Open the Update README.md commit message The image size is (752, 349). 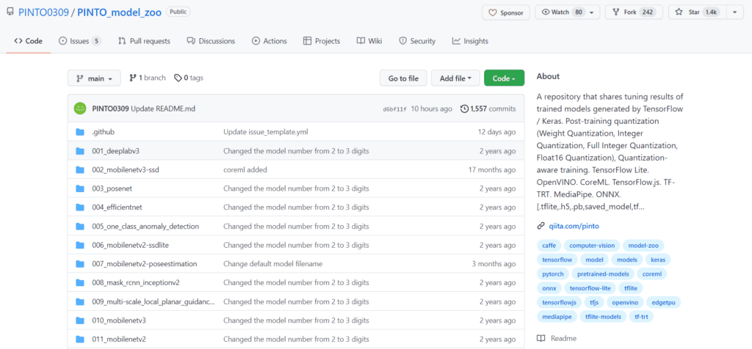pyautogui.click(x=163, y=109)
